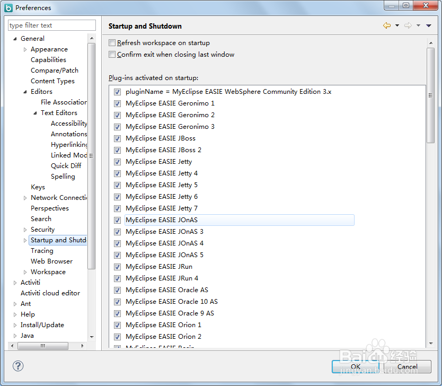Click the Cancel button
442x386 pixels.
click(408, 366)
